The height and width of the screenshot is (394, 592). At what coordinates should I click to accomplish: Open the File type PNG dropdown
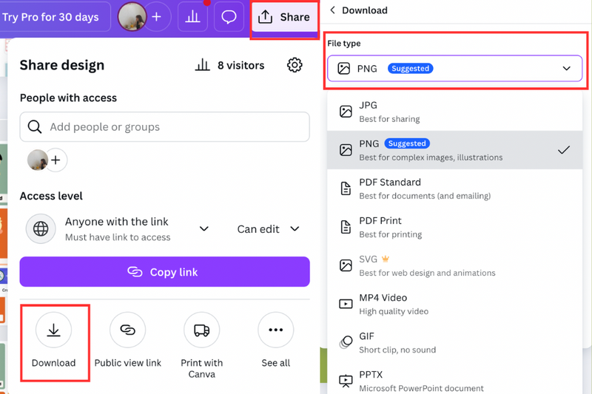point(454,68)
